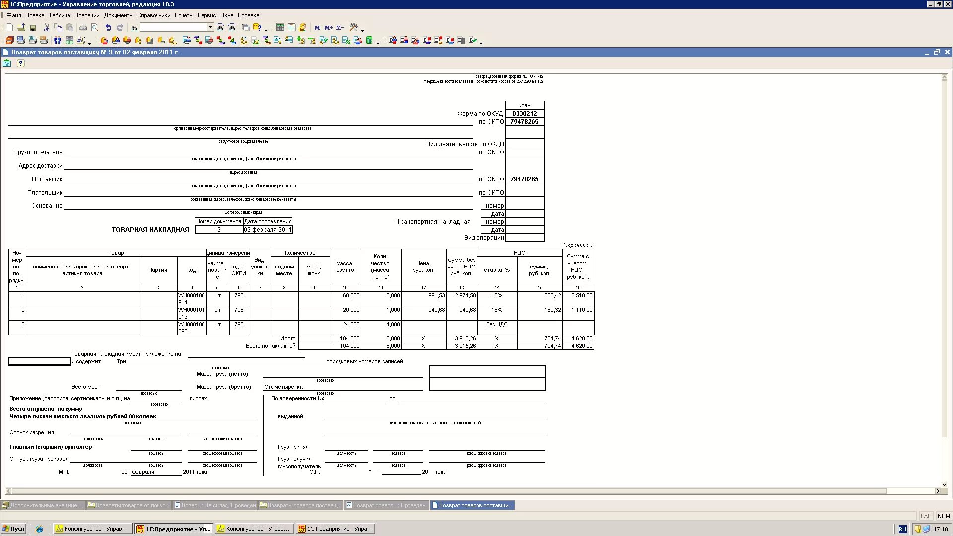This screenshot has width=953, height=536.
Task: Switch to 'Возврат товаро...: Проведен' tab
Action: pos(387,505)
